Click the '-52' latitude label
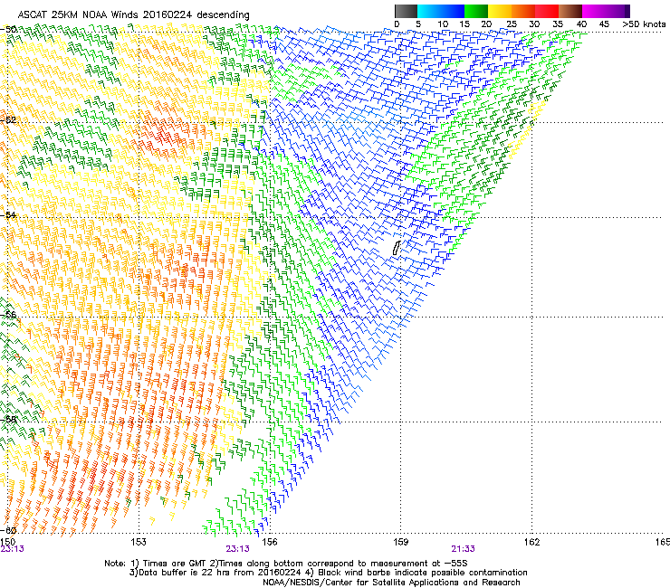 click(8, 120)
